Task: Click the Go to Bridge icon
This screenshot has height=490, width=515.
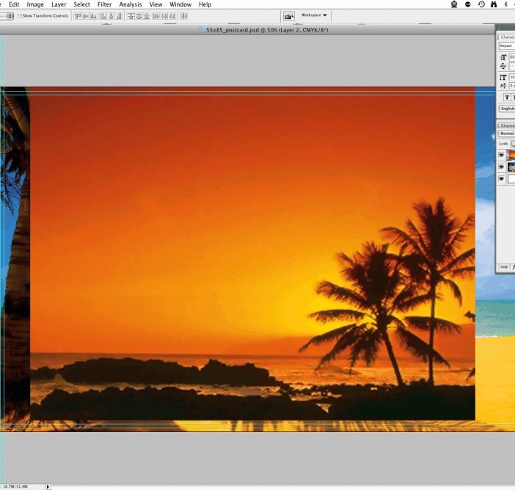Action: [x=289, y=15]
